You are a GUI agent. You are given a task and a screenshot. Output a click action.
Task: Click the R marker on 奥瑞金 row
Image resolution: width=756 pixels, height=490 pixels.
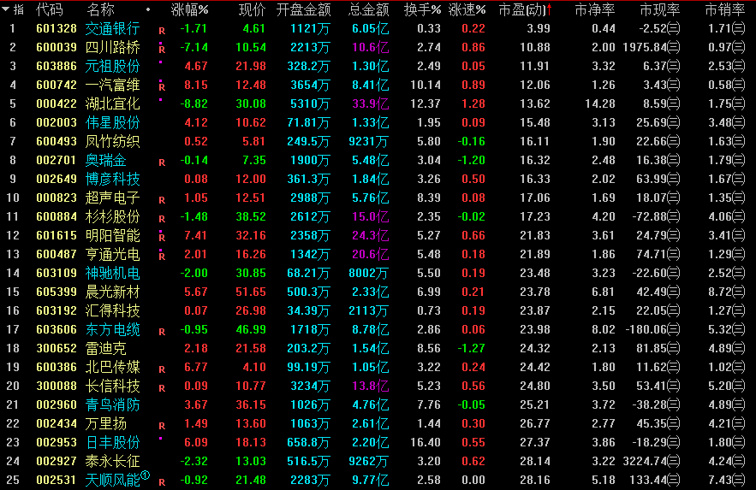pos(162,162)
